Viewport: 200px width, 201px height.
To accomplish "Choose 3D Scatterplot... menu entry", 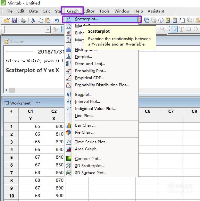I will pos(101,166).
